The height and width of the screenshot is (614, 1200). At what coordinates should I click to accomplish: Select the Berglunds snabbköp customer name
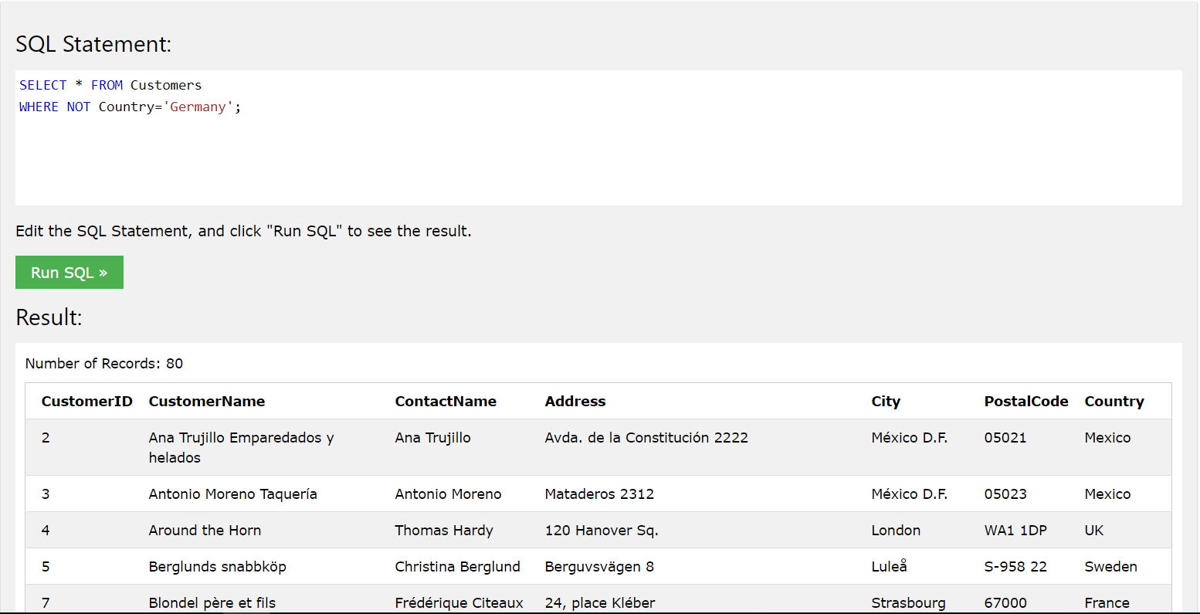(x=217, y=566)
